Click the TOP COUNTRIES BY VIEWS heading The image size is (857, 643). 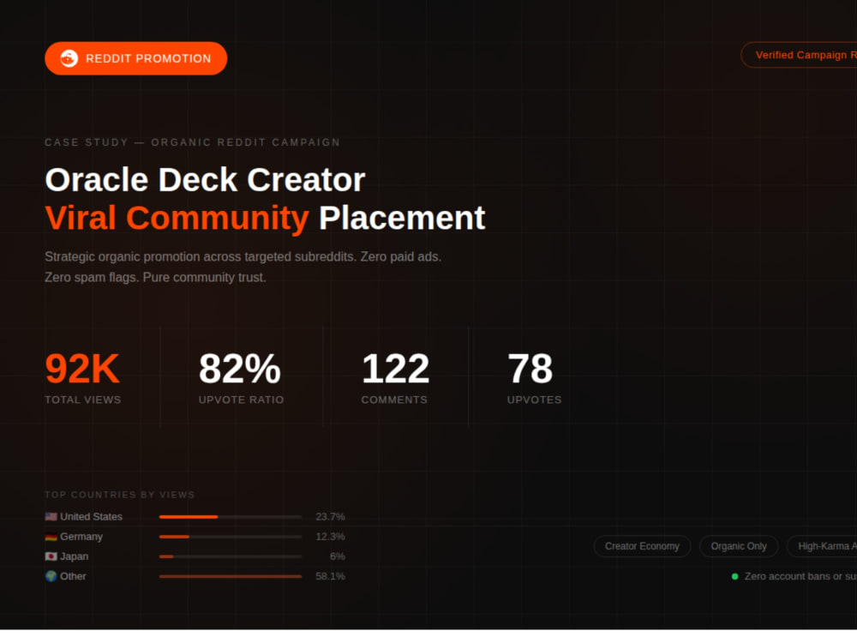(x=120, y=495)
